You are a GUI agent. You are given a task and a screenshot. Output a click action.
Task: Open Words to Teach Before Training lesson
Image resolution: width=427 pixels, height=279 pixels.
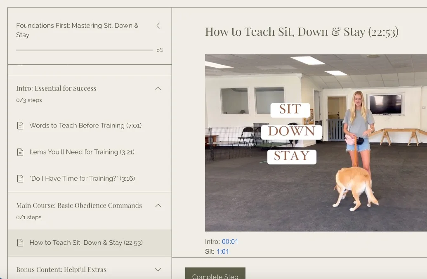(x=85, y=125)
